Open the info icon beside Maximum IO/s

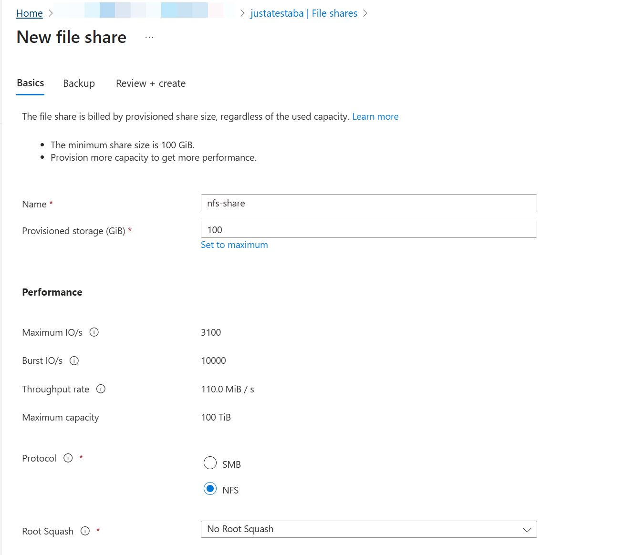click(94, 332)
